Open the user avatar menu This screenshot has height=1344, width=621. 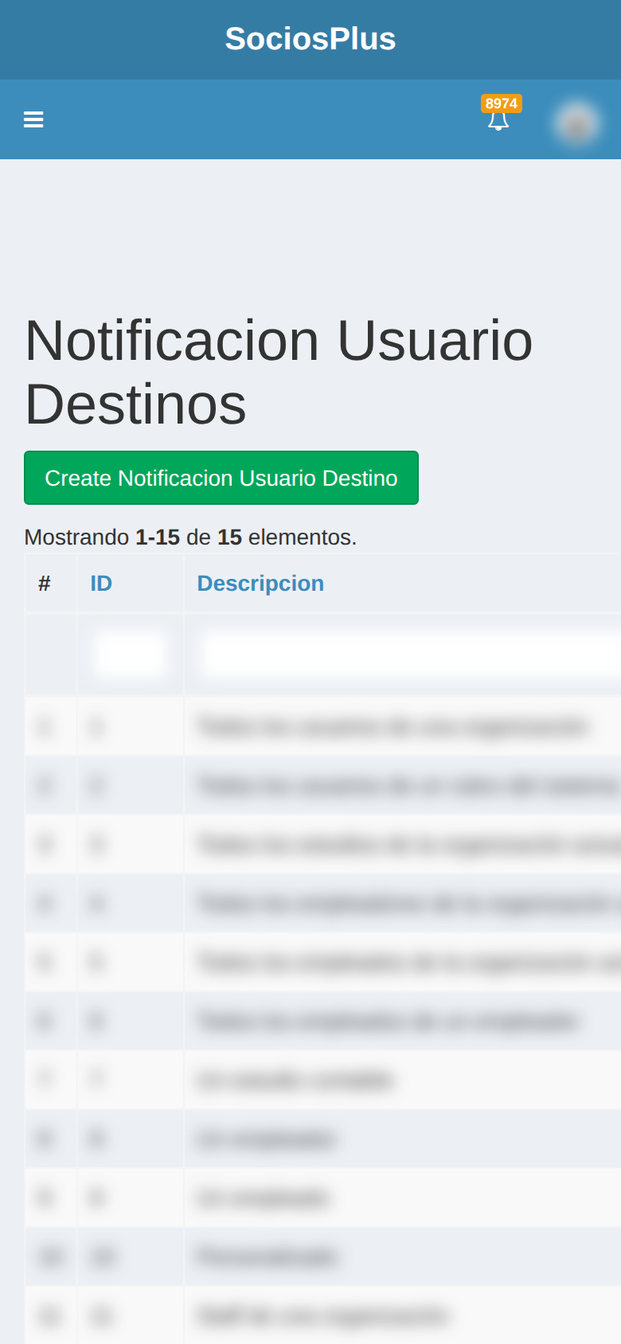tap(577, 123)
